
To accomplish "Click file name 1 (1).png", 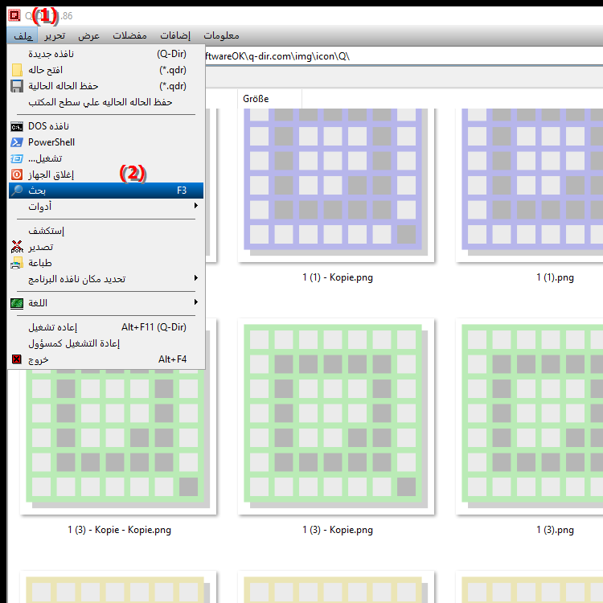I will pos(555,277).
